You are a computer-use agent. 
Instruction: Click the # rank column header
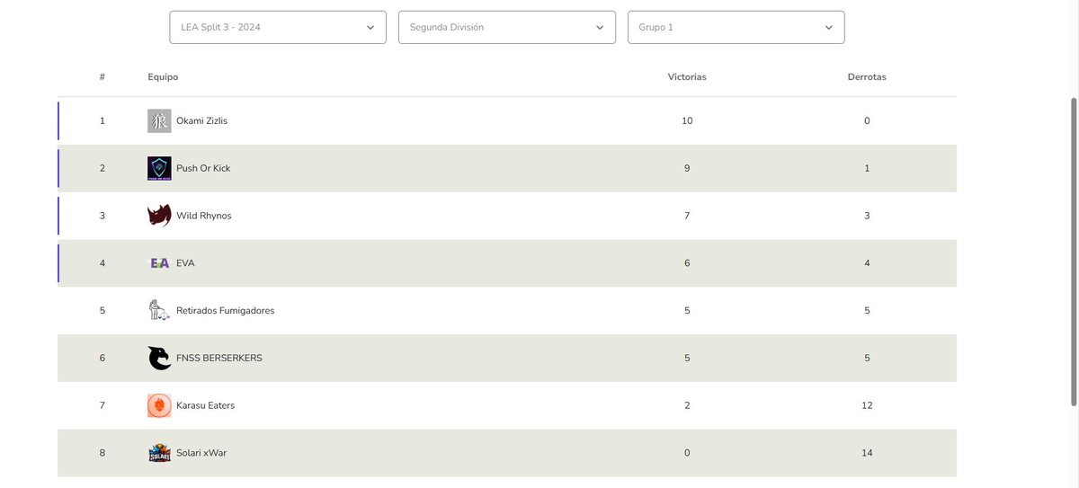(103, 77)
